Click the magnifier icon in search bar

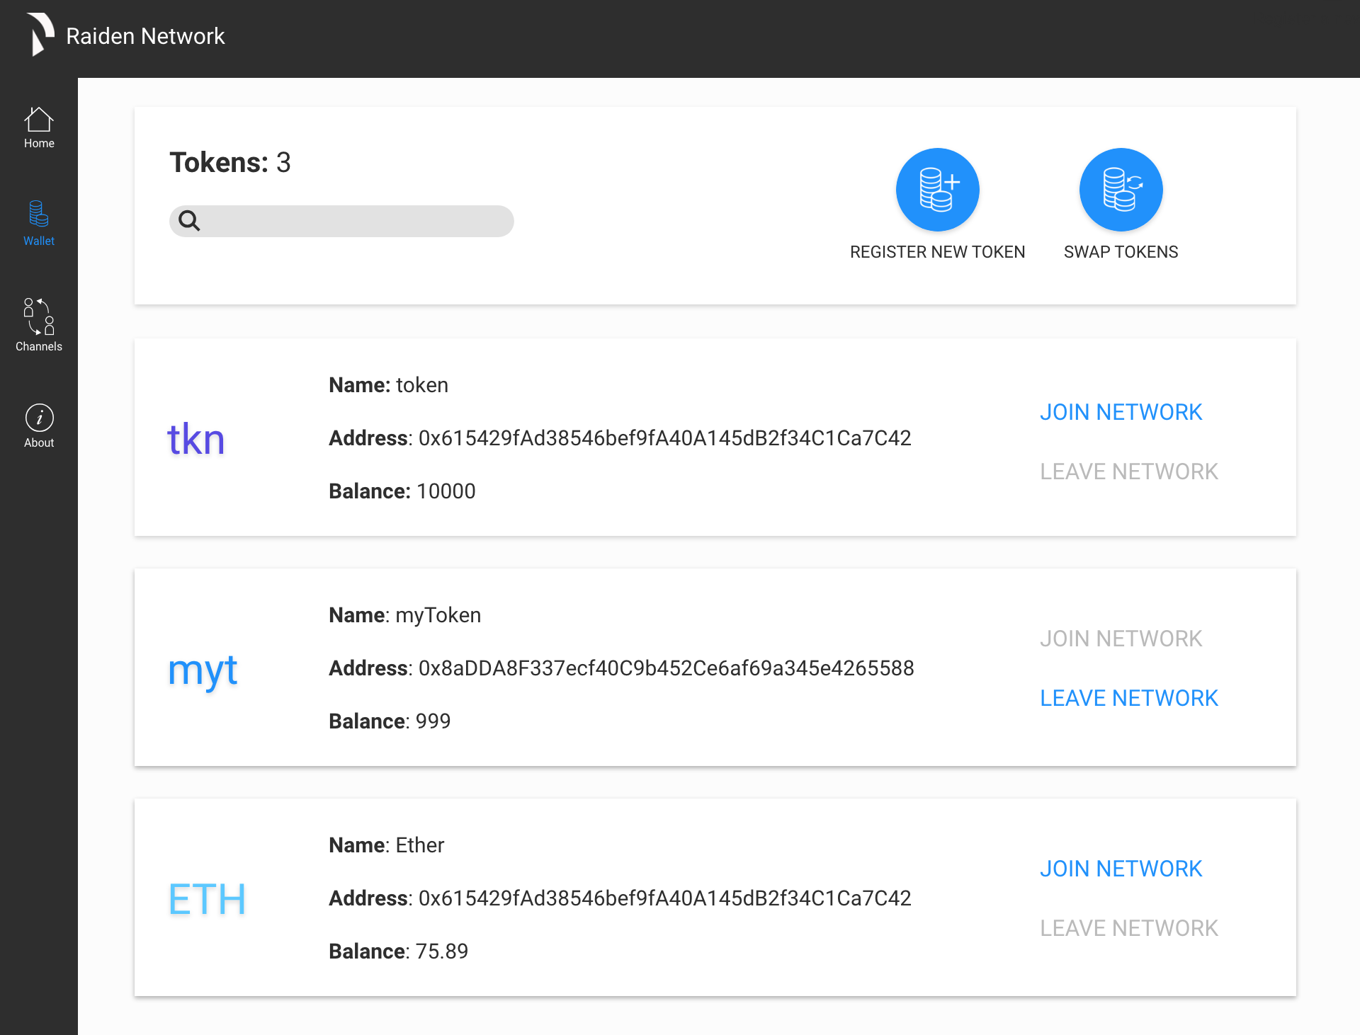(189, 221)
